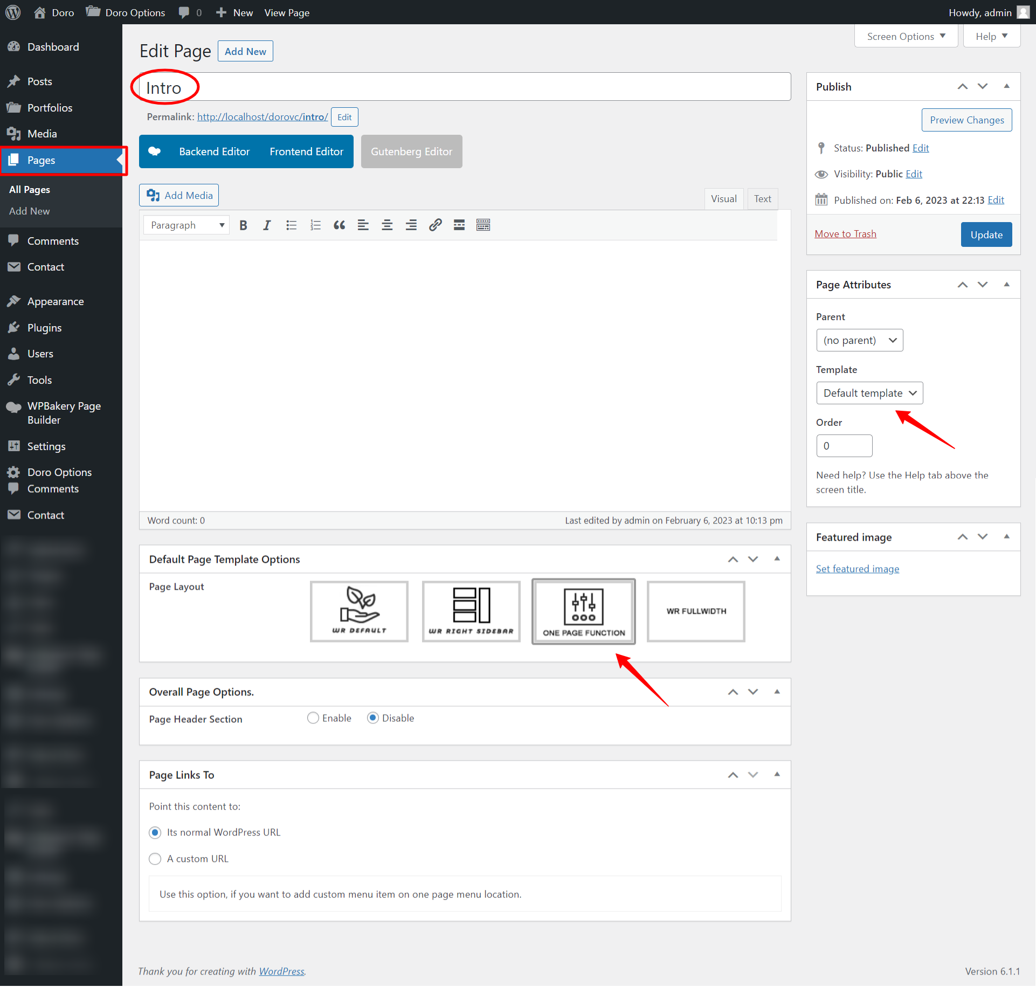Screen dimensions: 1036x987
Task: Align text left
Action: point(363,225)
